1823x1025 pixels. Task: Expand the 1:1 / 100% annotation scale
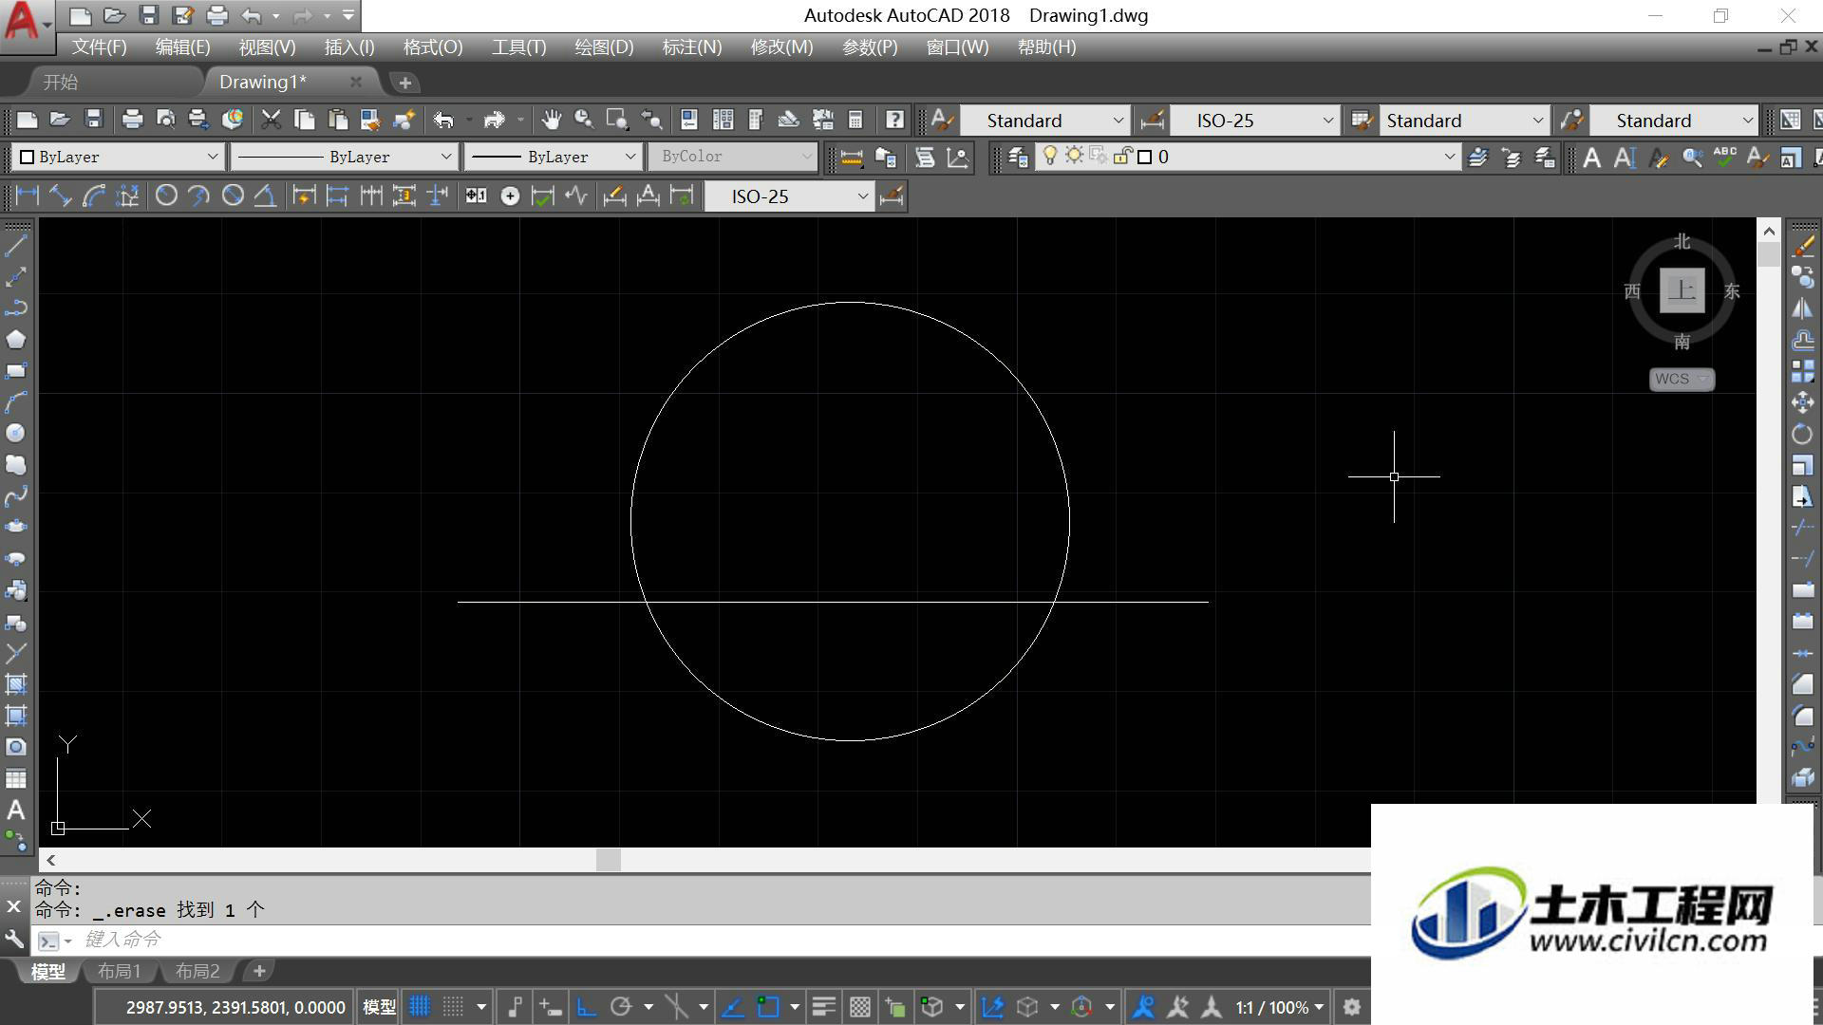(x=1279, y=1007)
